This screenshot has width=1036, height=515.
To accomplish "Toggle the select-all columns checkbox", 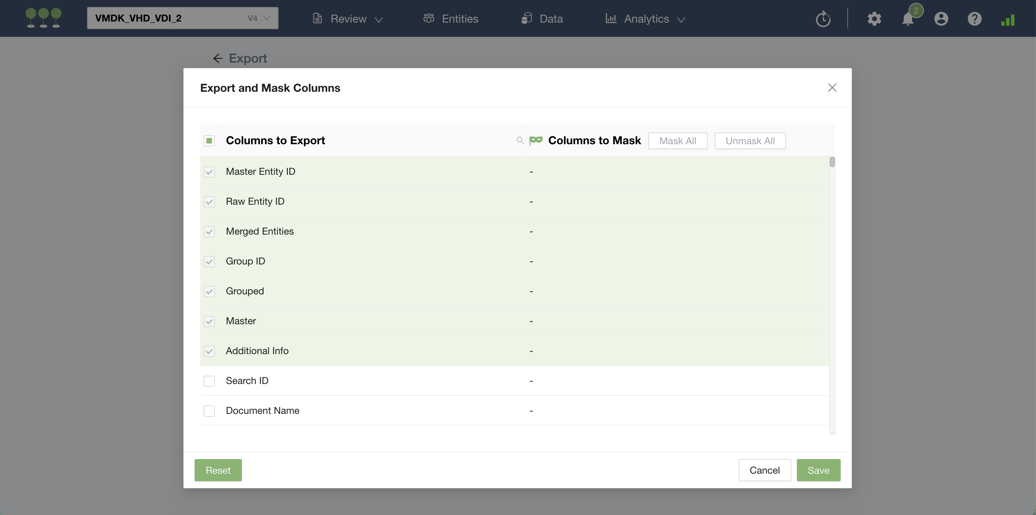I will (x=209, y=140).
